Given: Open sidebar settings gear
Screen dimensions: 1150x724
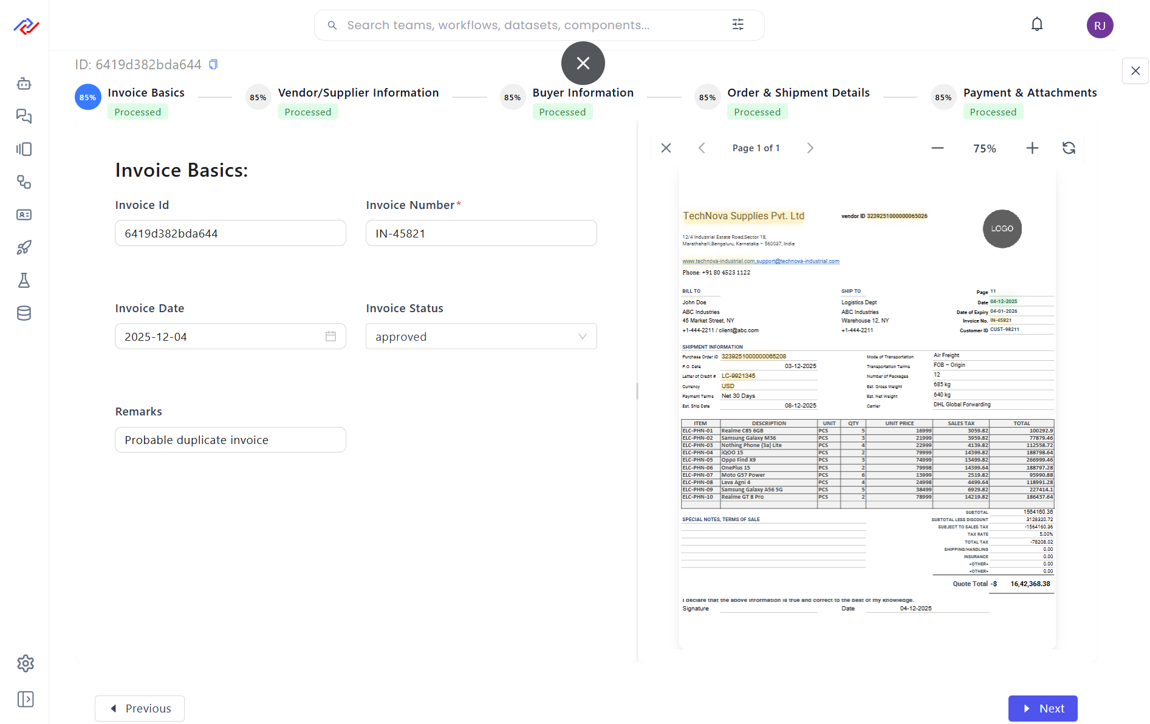Looking at the screenshot, I should point(26,663).
